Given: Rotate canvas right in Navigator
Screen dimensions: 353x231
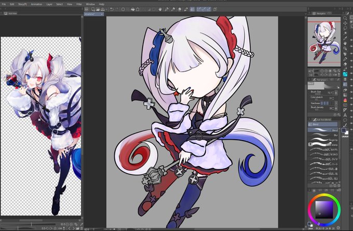Looking at the screenshot, I should [x=326, y=75].
